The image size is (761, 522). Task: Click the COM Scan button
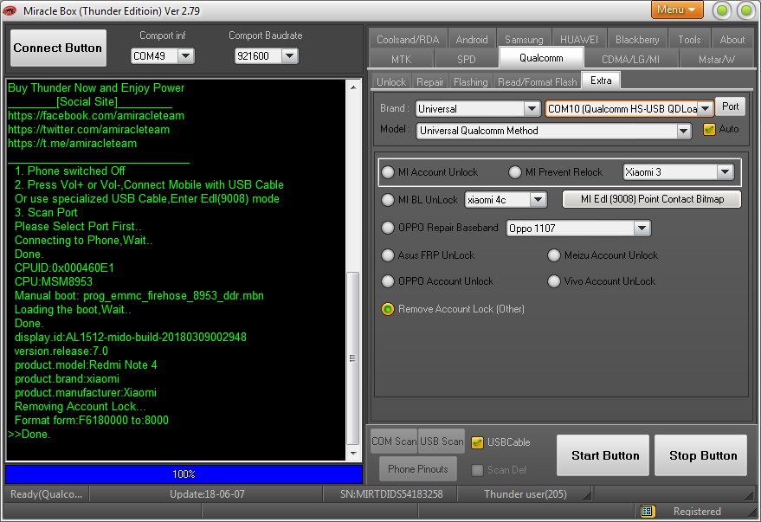point(394,441)
